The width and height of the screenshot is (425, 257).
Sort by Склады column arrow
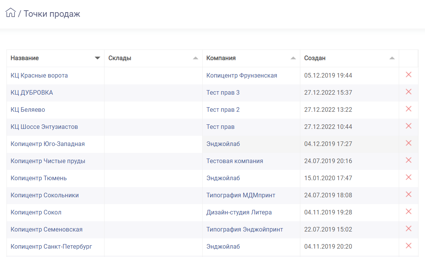coord(195,58)
